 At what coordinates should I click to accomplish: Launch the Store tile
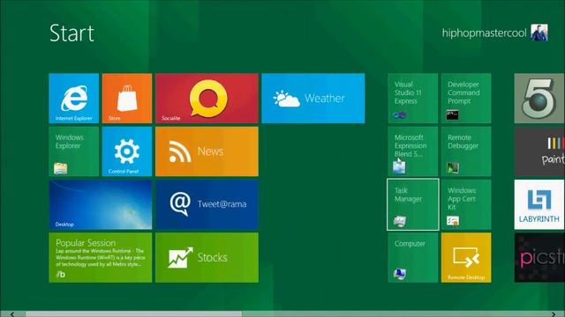point(127,98)
